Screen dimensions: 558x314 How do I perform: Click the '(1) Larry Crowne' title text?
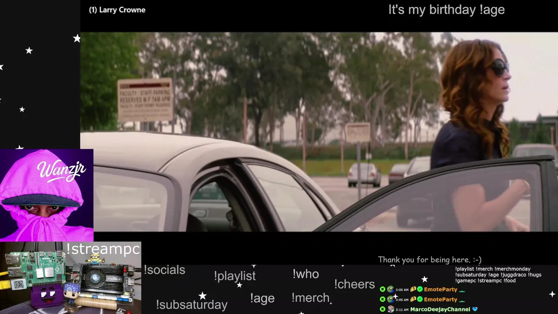coord(117,10)
